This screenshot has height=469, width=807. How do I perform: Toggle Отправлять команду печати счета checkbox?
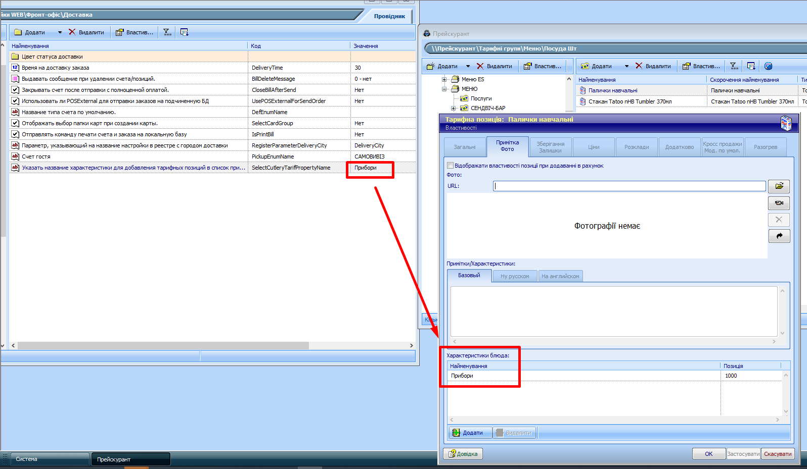point(15,134)
